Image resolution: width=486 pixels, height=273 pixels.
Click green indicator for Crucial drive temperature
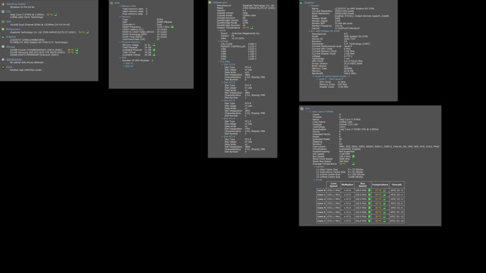click(77, 50)
